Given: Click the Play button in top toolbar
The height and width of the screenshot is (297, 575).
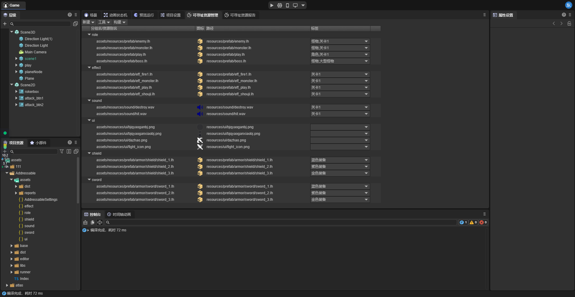Looking at the screenshot, I should 272,5.
